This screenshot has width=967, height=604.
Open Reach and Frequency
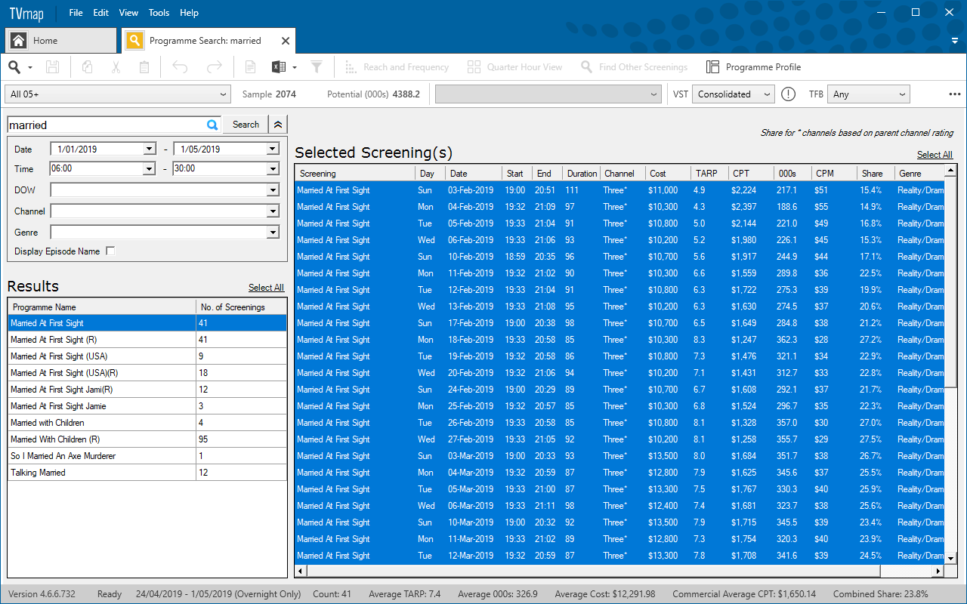397,67
